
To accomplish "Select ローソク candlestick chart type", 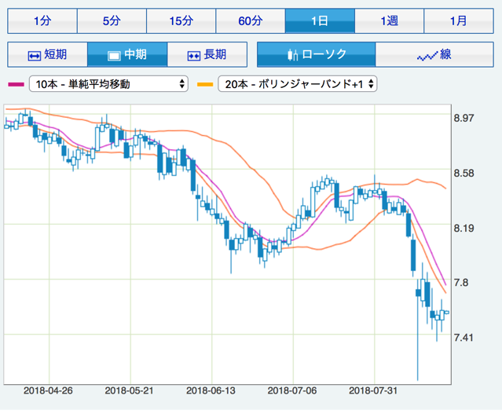I will tap(317, 54).
